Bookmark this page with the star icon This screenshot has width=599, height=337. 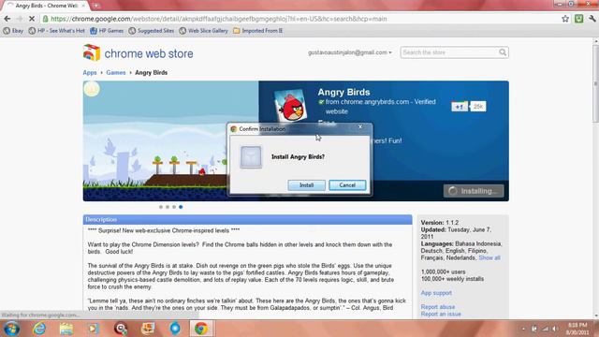[565, 19]
